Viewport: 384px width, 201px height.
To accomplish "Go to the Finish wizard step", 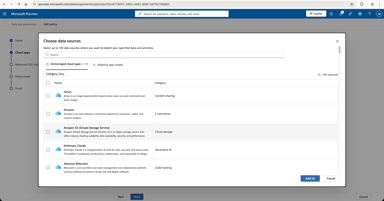I will [x=16, y=89].
